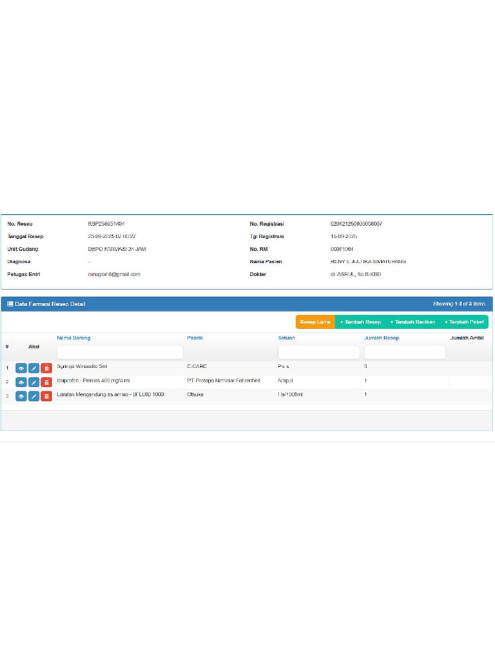Viewport: 495px width, 660px height.
Task: Click the Jumlah Ambil column header
Action: 467,338
